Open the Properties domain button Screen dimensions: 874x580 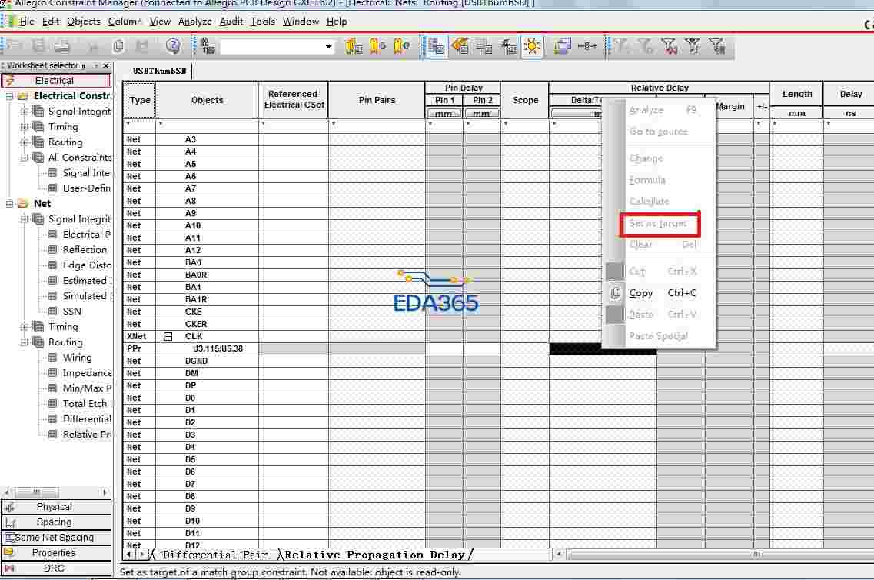[x=56, y=552]
